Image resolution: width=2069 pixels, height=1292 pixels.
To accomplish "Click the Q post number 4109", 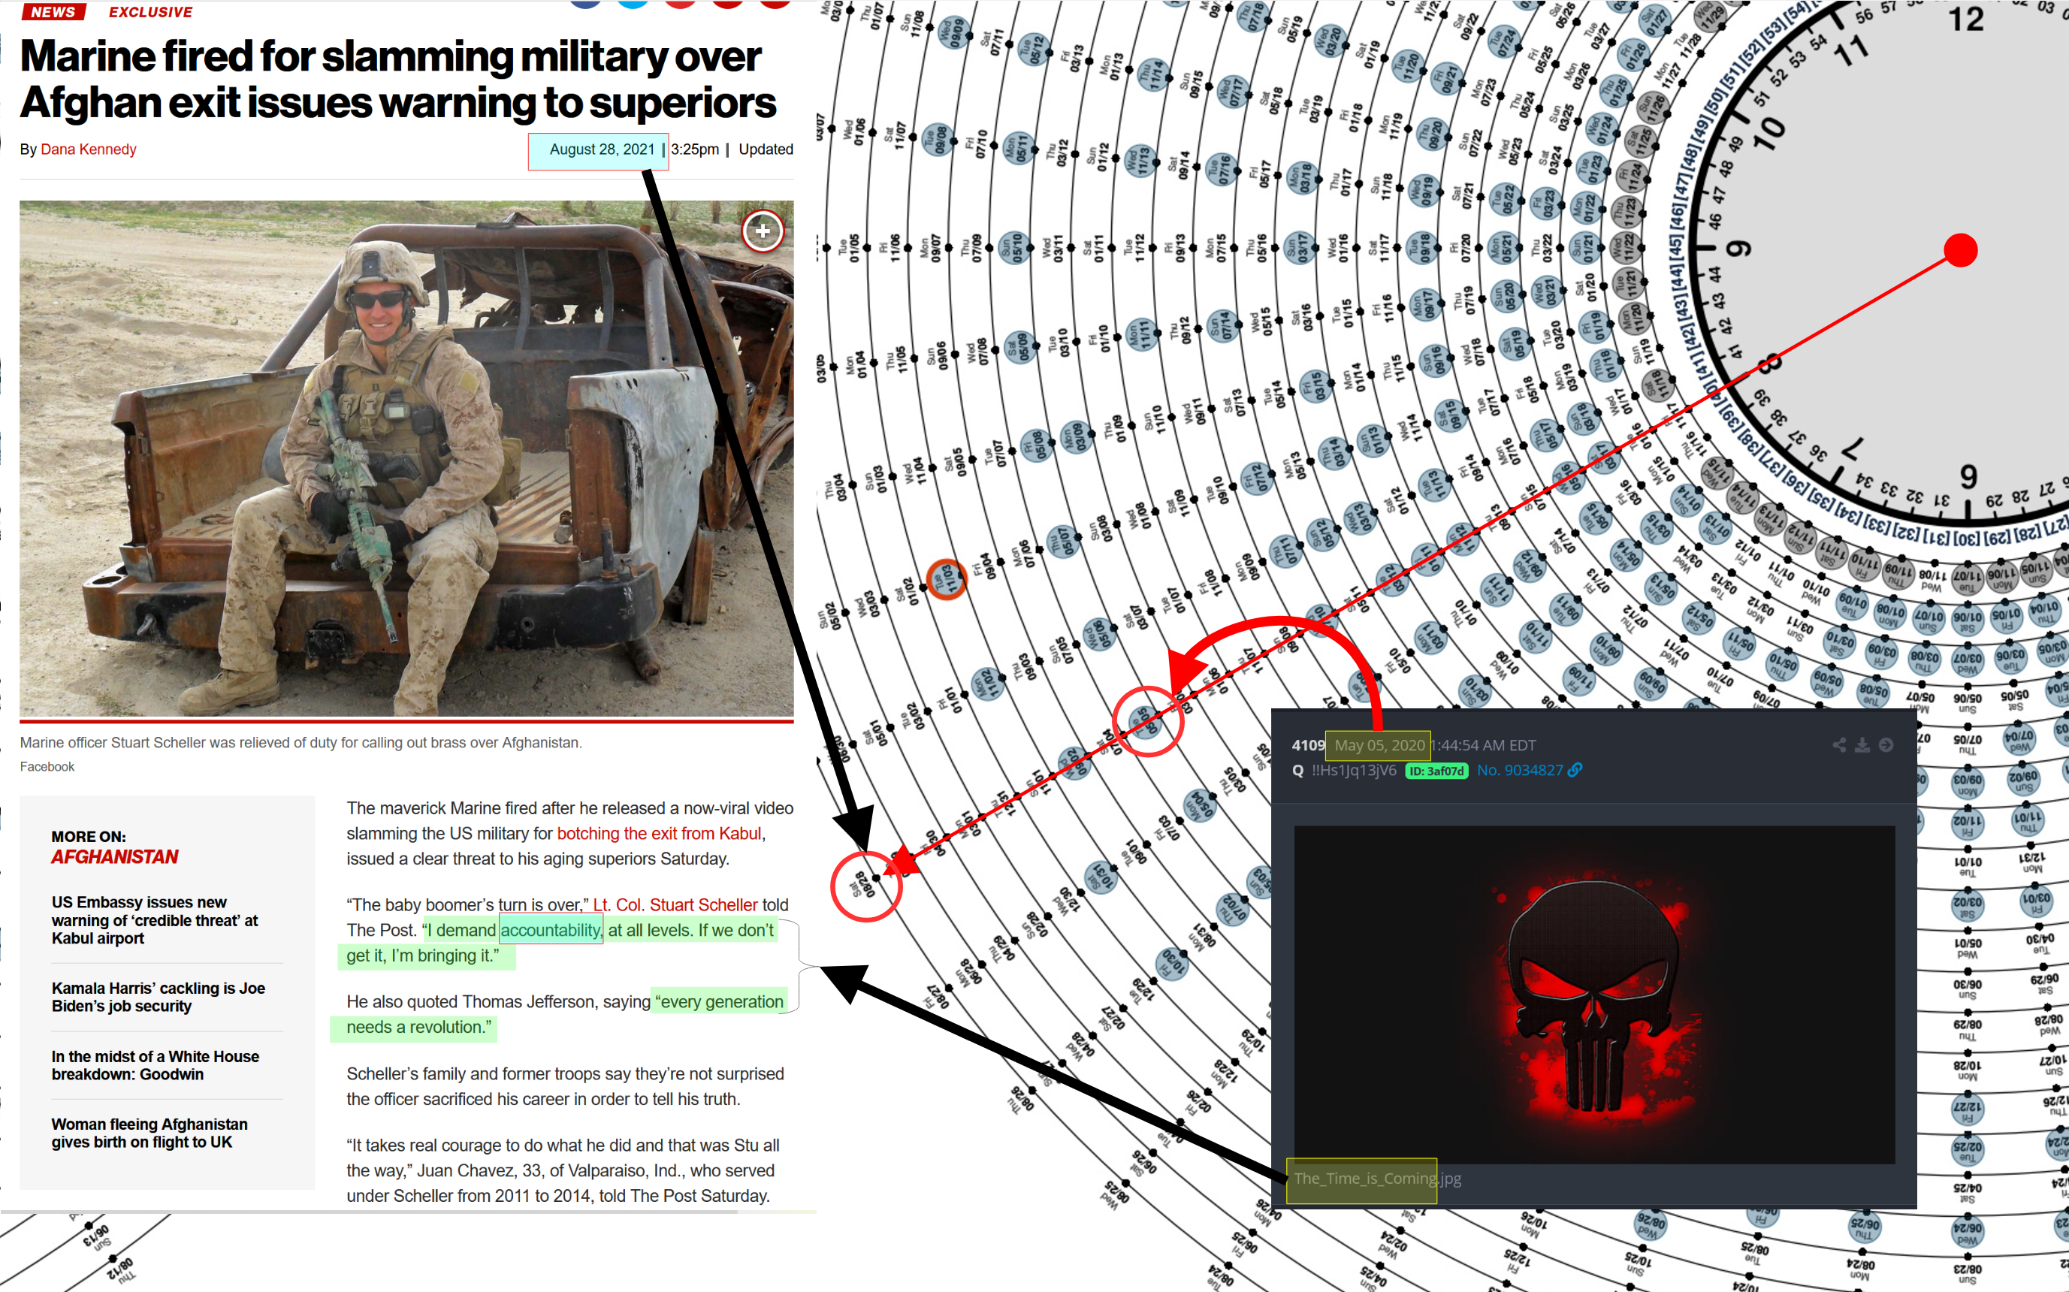I will (x=1307, y=745).
